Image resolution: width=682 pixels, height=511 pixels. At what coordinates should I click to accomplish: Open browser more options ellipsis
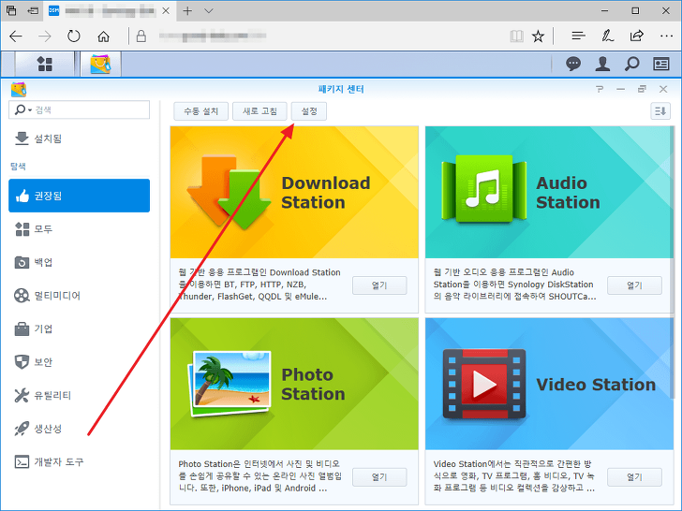point(666,36)
